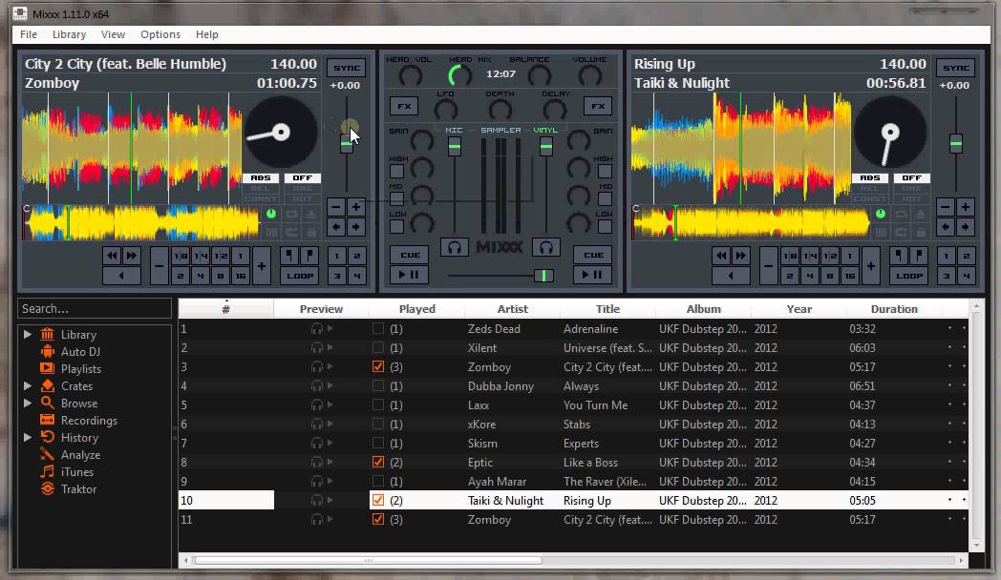Open the Help menu
Viewport: 1001px width, 580px height.
(x=207, y=34)
